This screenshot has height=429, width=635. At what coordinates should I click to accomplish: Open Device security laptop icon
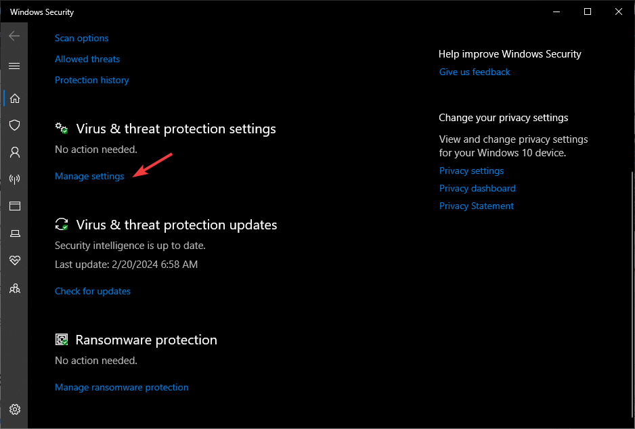pos(14,233)
